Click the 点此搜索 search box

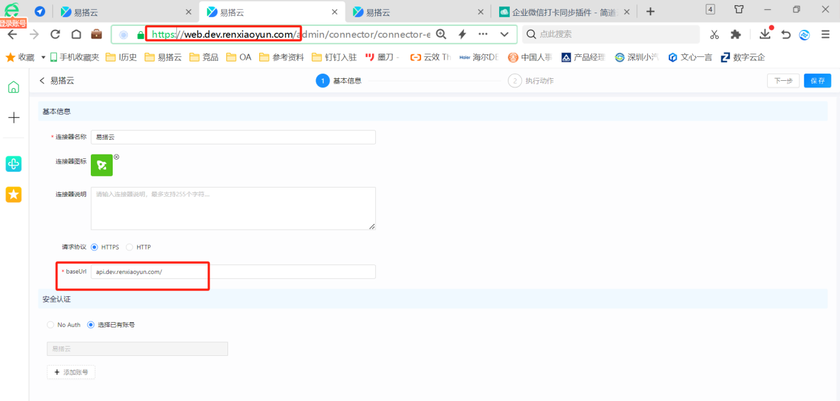pyautogui.click(x=610, y=34)
